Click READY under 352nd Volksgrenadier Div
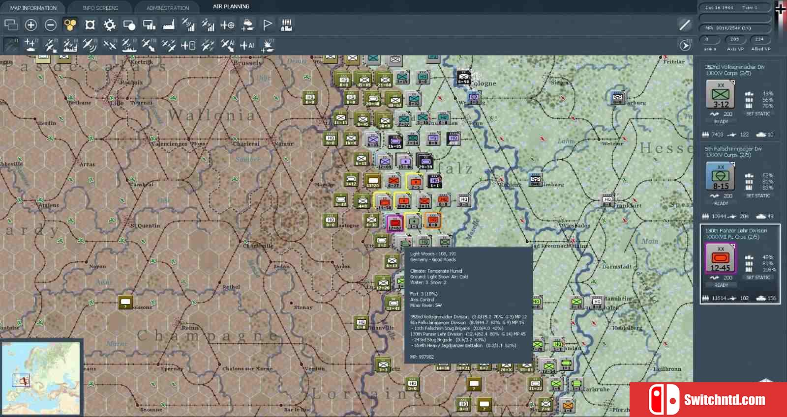The height and width of the screenshot is (417, 787). pyautogui.click(x=721, y=122)
